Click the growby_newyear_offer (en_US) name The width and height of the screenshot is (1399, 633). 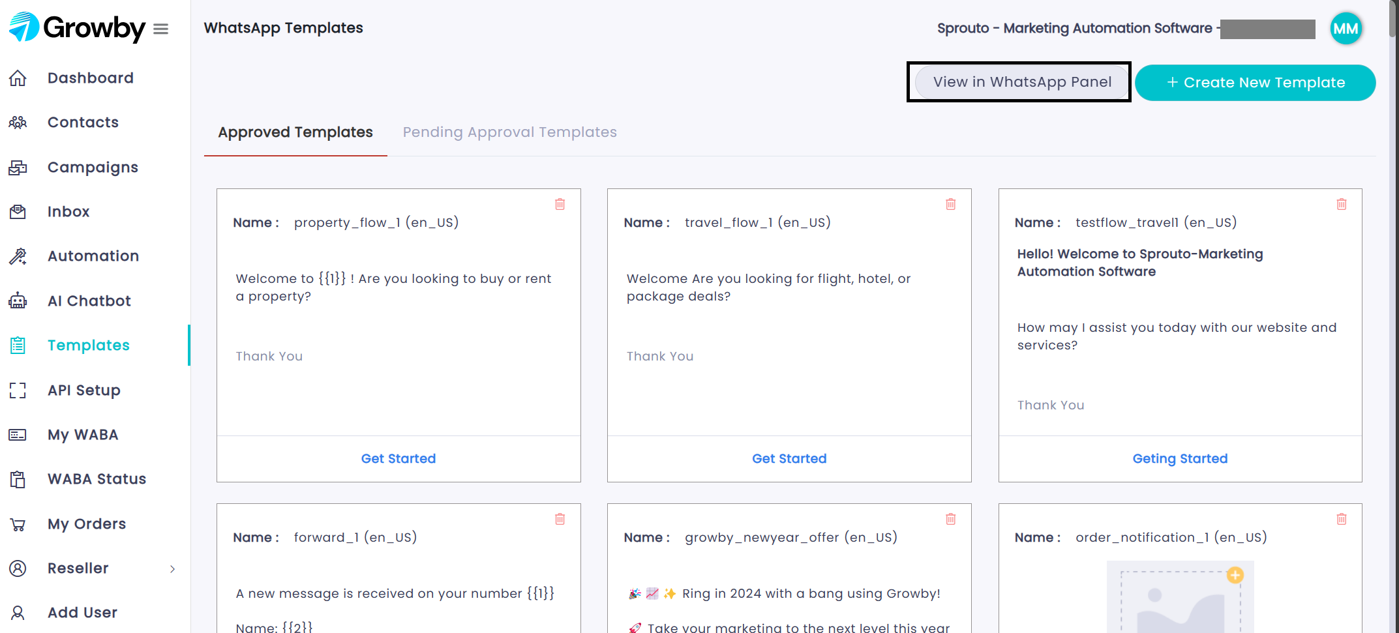coord(791,538)
